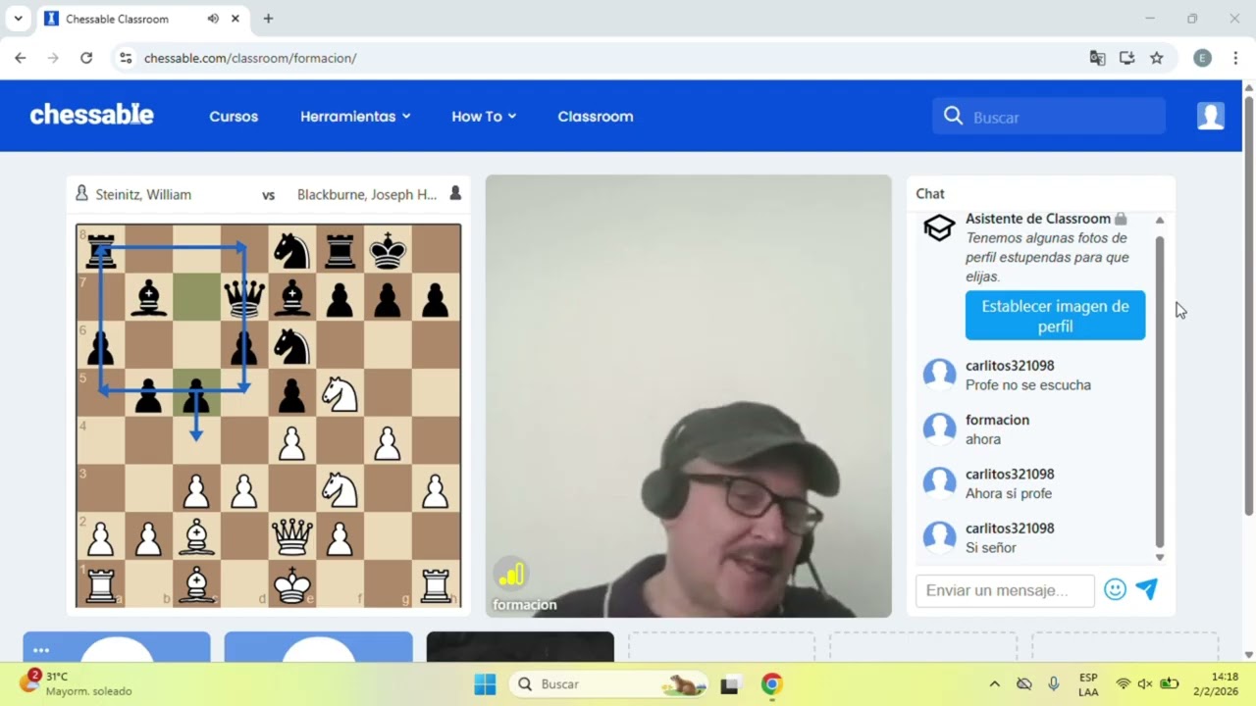Reload the Chessable page
Screen dimensions: 1256x706
(x=86, y=58)
